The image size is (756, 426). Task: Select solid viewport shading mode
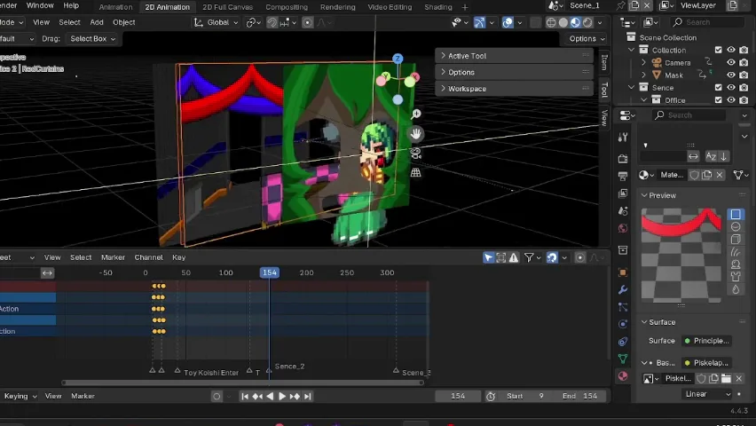tap(563, 22)
